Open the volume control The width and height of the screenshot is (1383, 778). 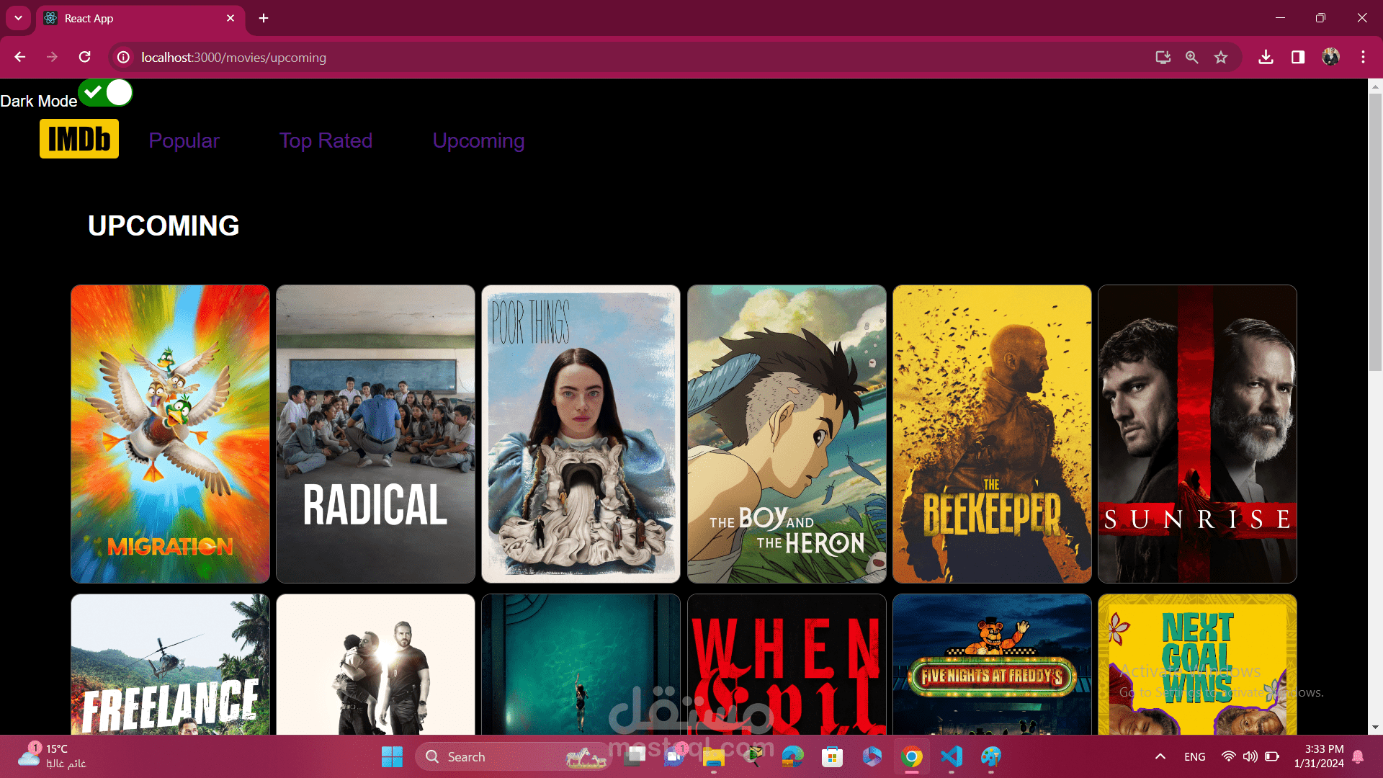click(1250, 756)
